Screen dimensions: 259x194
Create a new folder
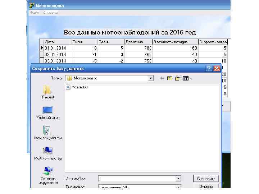178,78
